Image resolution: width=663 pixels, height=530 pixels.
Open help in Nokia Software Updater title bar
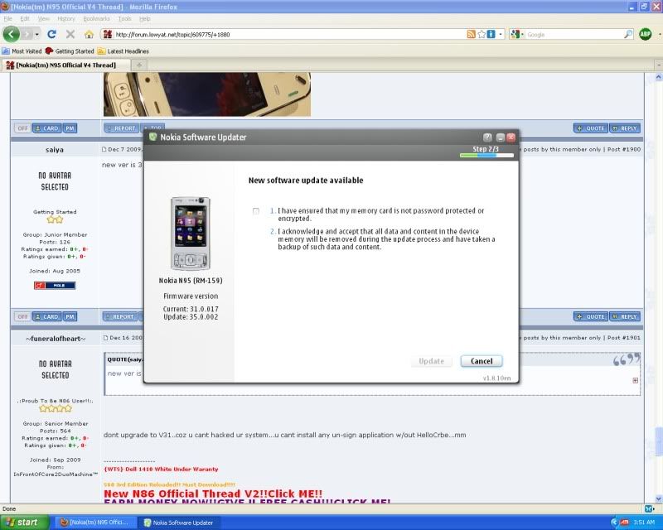(487, 137)
